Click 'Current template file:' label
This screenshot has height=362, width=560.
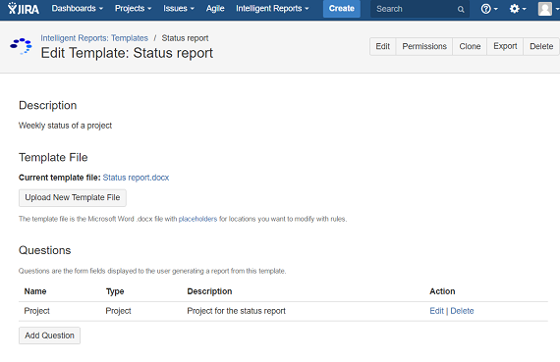click(x=60, y=178)
